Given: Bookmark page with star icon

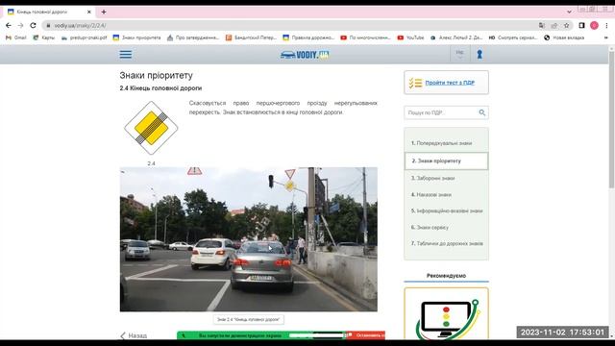Looking at the screenshot, I should tap(566, 26).
